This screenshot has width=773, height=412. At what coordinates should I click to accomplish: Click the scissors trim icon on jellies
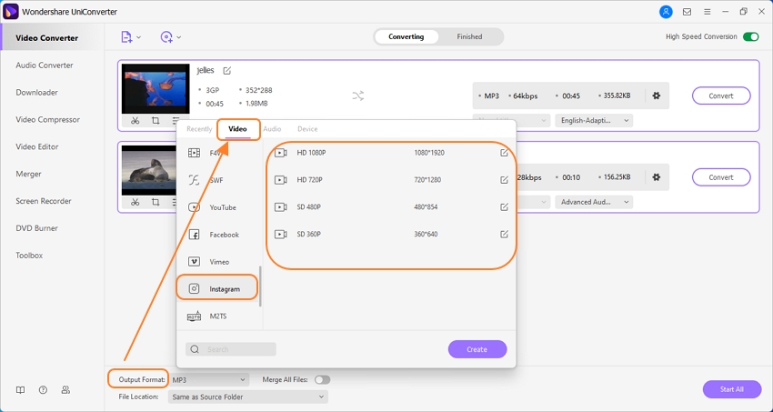tap(135, 121)
